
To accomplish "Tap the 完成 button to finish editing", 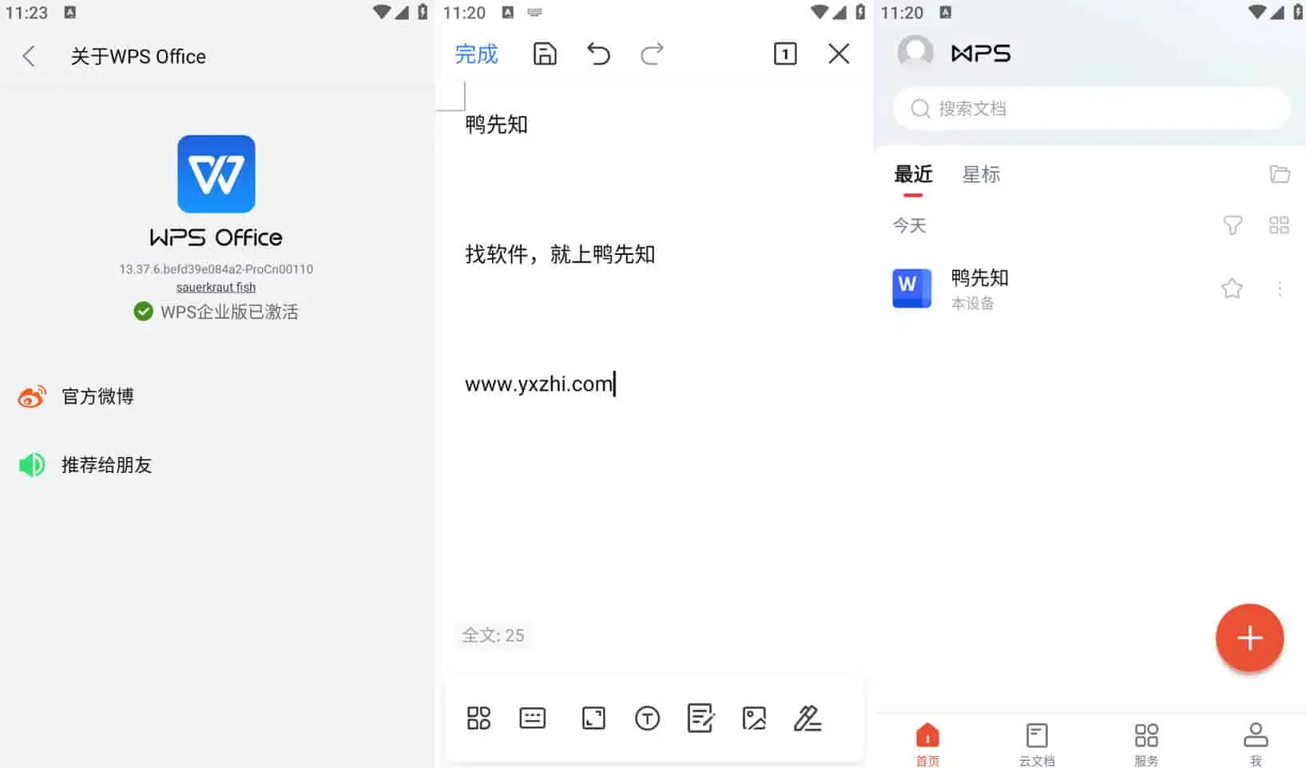I will click(x=476, y=54).
